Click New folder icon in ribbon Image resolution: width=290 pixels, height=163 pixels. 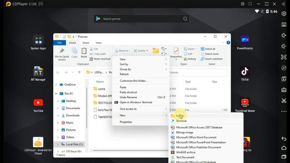[x=156, y=50]
